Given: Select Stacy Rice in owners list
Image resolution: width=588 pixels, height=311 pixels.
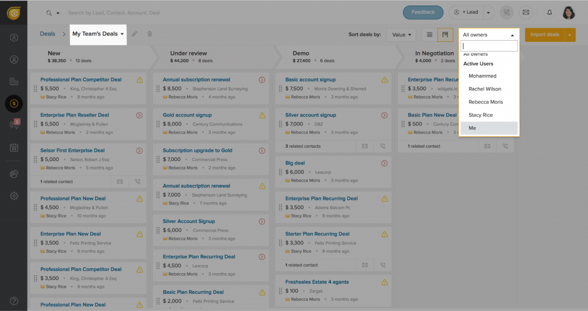Looking at the screenshot, I should click(489, 115).
